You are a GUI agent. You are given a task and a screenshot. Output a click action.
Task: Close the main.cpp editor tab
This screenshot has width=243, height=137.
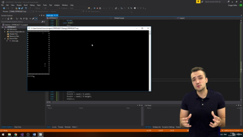pos(57,15)
